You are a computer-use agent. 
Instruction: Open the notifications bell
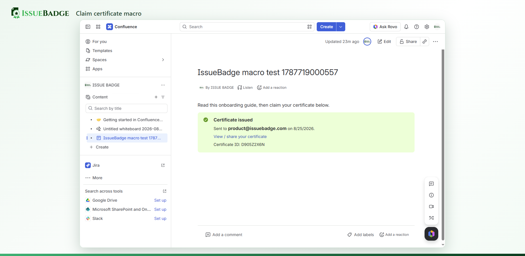[406, 27]
